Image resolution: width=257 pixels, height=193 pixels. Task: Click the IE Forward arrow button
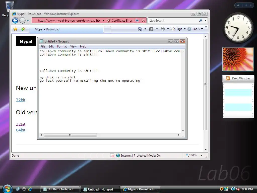[x=22, y=21]
